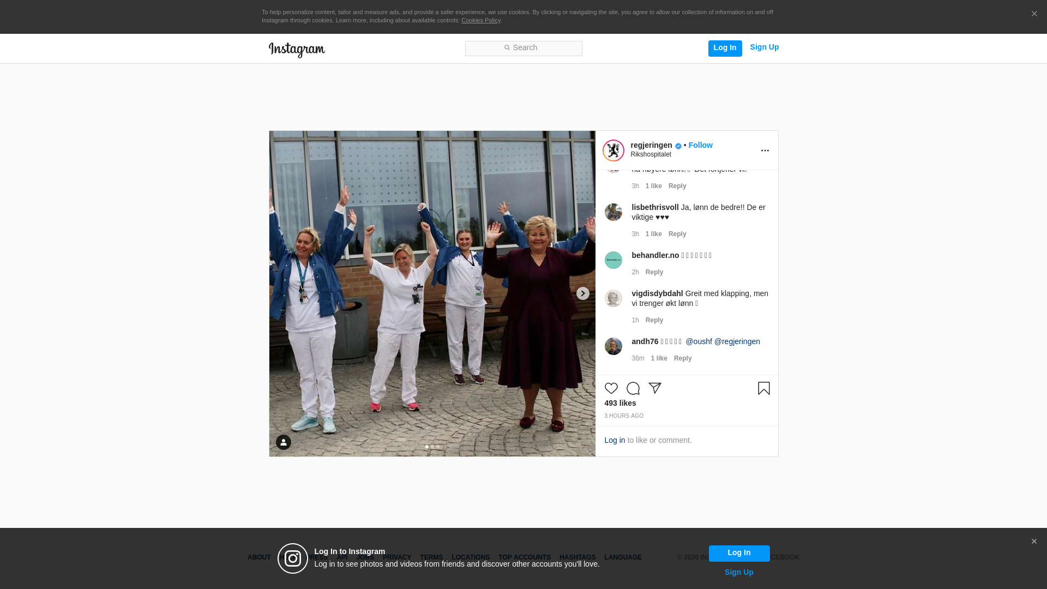This screenshot has height=589, width=1047.
Task: Reply to the topmost 3h comment
Action: pyautogui.click(x=677, y=186)
